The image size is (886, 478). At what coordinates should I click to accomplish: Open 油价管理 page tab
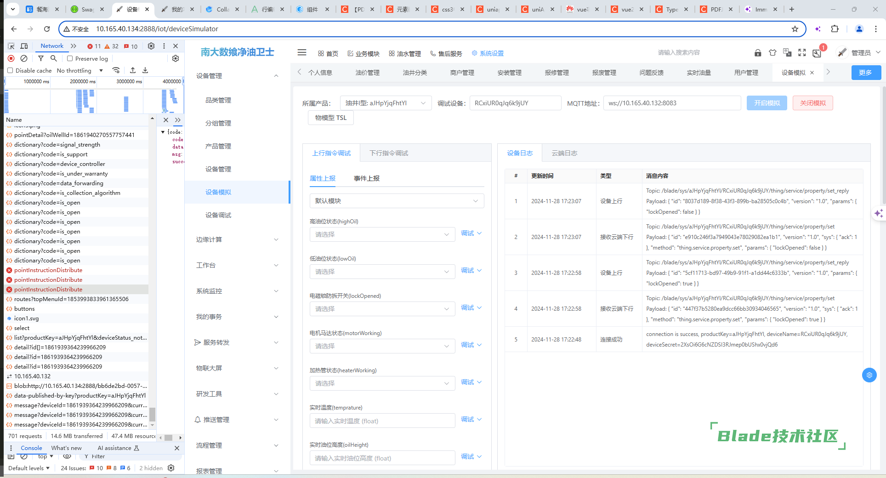(x=368, y=73)
